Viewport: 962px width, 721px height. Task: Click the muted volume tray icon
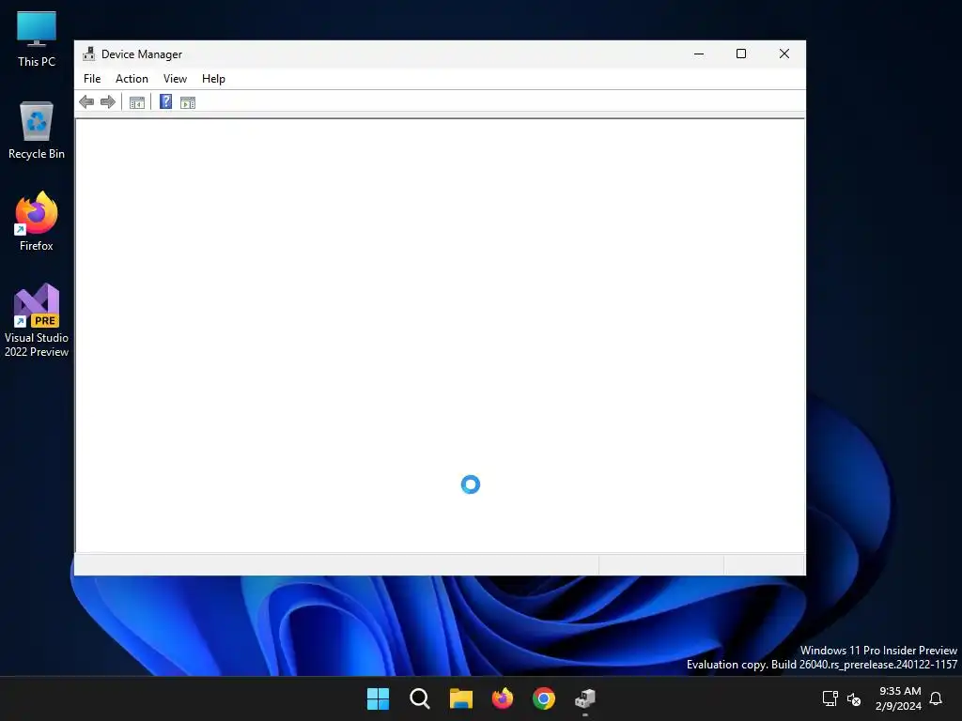854,698
